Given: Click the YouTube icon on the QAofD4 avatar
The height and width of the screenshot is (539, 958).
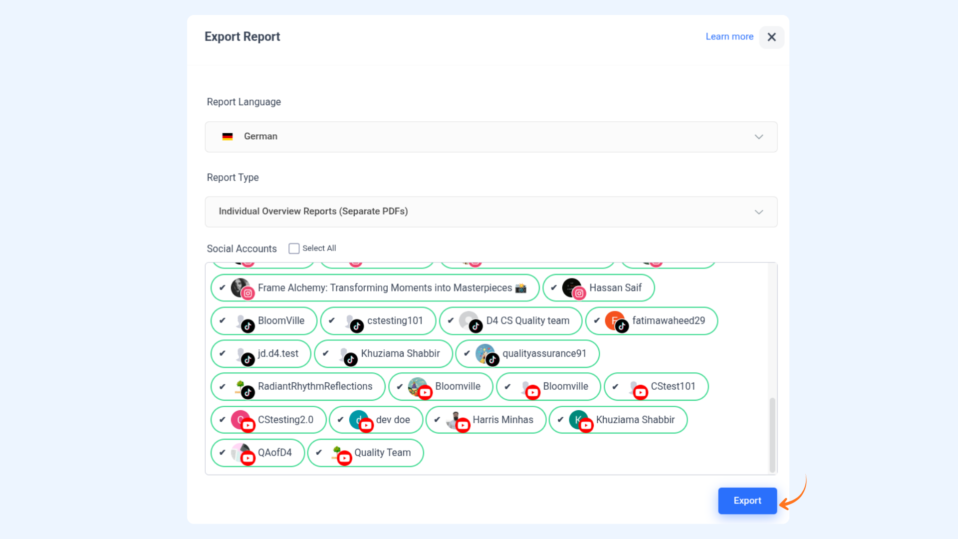Looking at the screenshot, I should click(248, 458).
